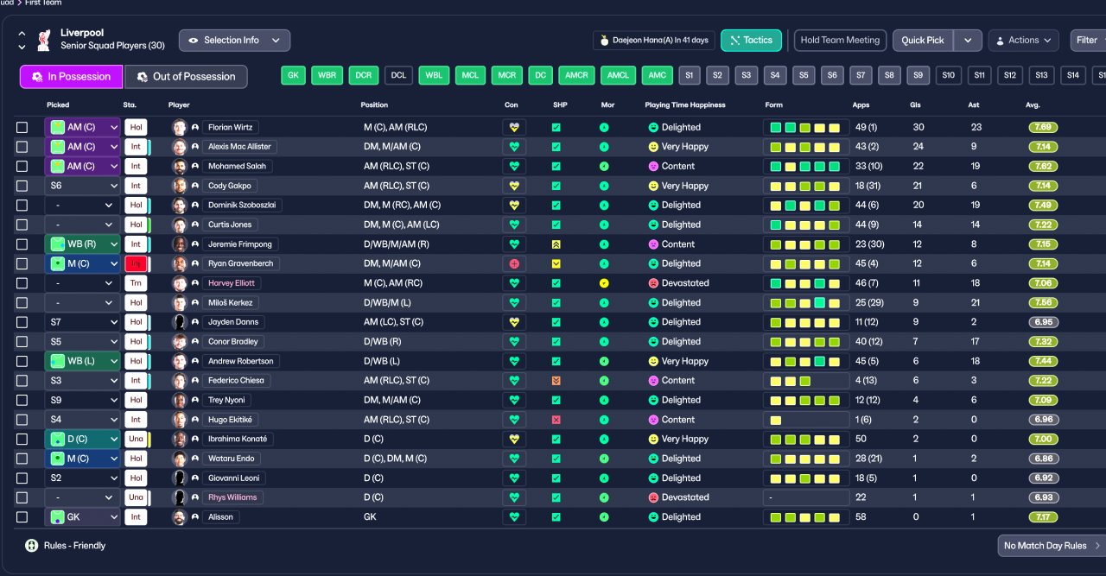
Task: Click Jeremie Frimpong's match sharpness icon
Action: pos(556,244)
